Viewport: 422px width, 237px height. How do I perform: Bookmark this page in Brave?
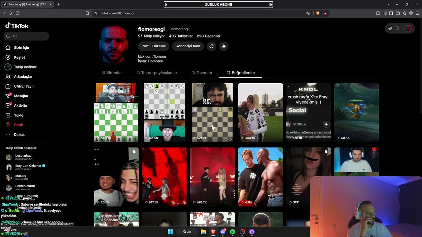tap(87, 13)
